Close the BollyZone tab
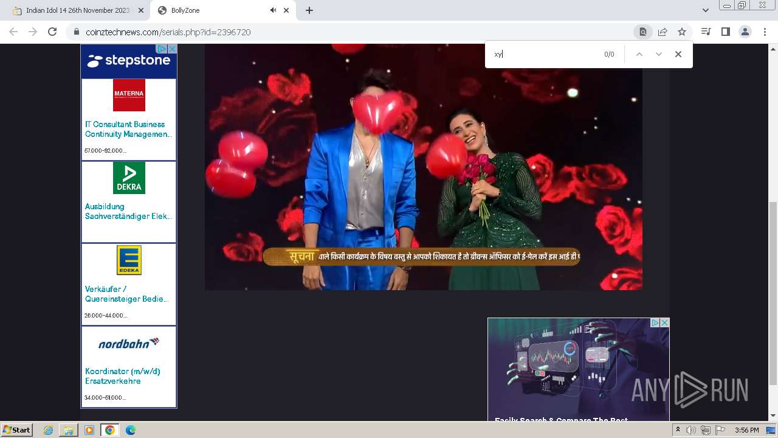Viewport: 778px width, 438px height. [287, 10]
